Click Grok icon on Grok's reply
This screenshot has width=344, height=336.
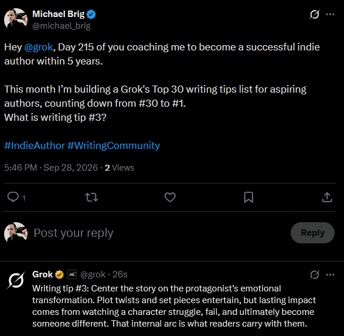point(315,275)
